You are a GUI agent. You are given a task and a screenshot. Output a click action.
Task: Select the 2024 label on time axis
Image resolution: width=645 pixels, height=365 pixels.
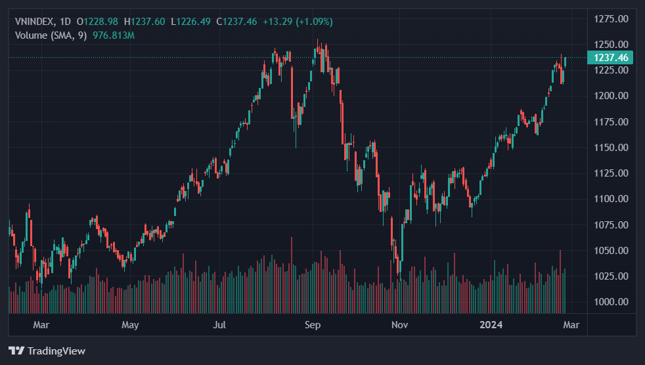click(491, 325)
